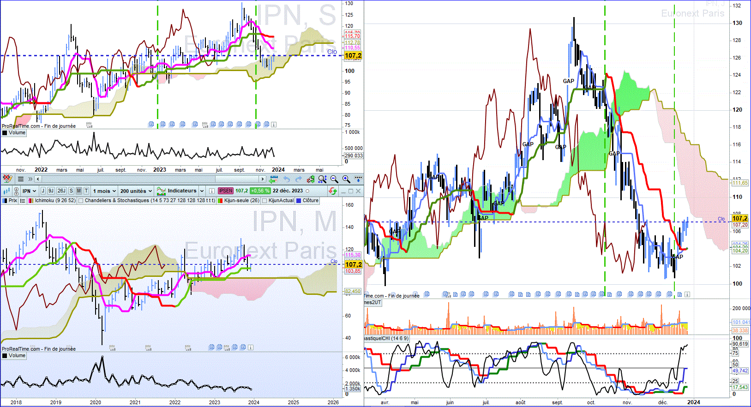Click the 90,619 stochastic value label

pos(740,344)
